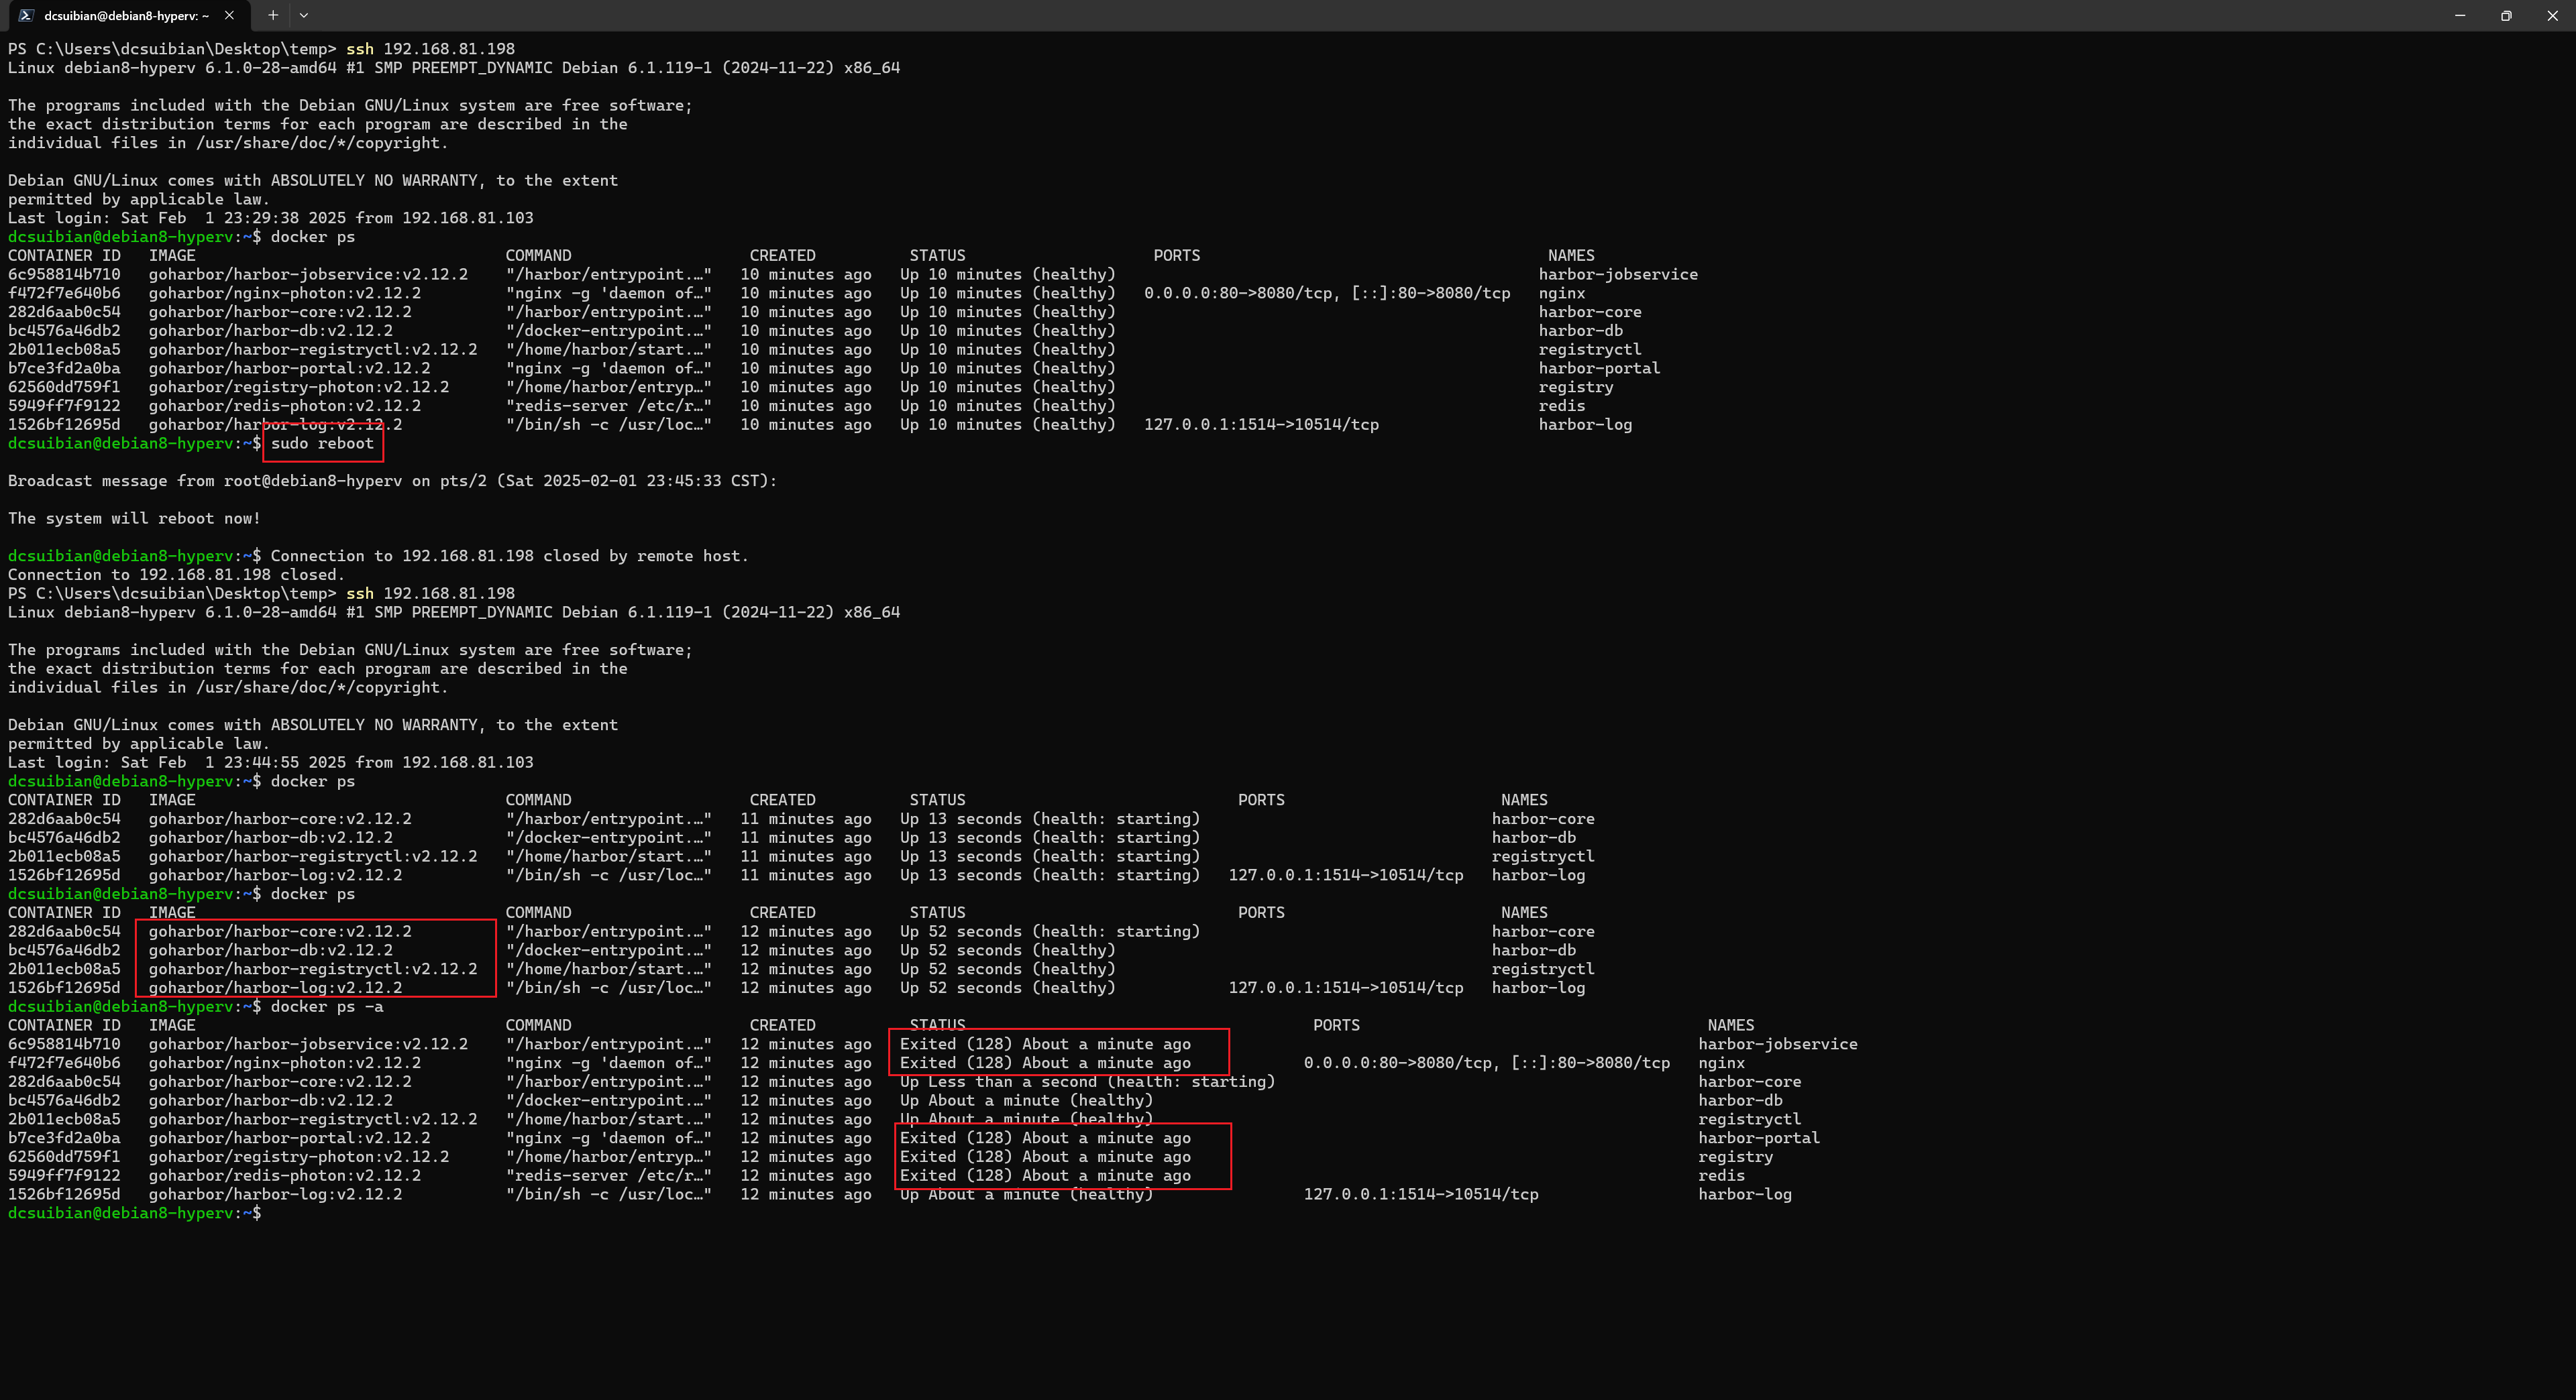
Task: Click 'Up 13 seconds' status of harbor-core row
Action: [1049, 819]
